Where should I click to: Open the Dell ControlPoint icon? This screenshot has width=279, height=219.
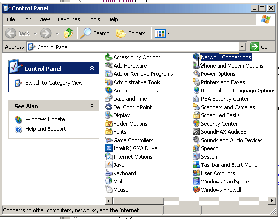coord(108,107)
